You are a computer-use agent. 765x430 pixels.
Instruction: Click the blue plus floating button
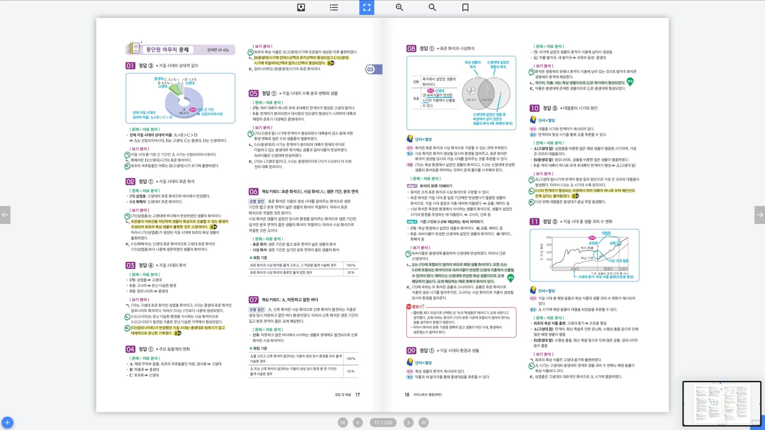coord(7,422)
